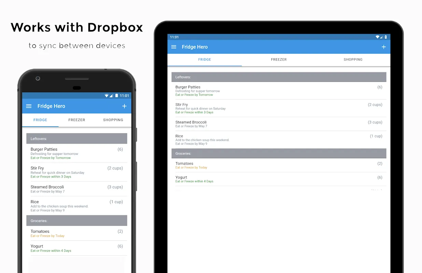Tap the battery icon in the tablet status bar
422x273 pixels.
386,37
